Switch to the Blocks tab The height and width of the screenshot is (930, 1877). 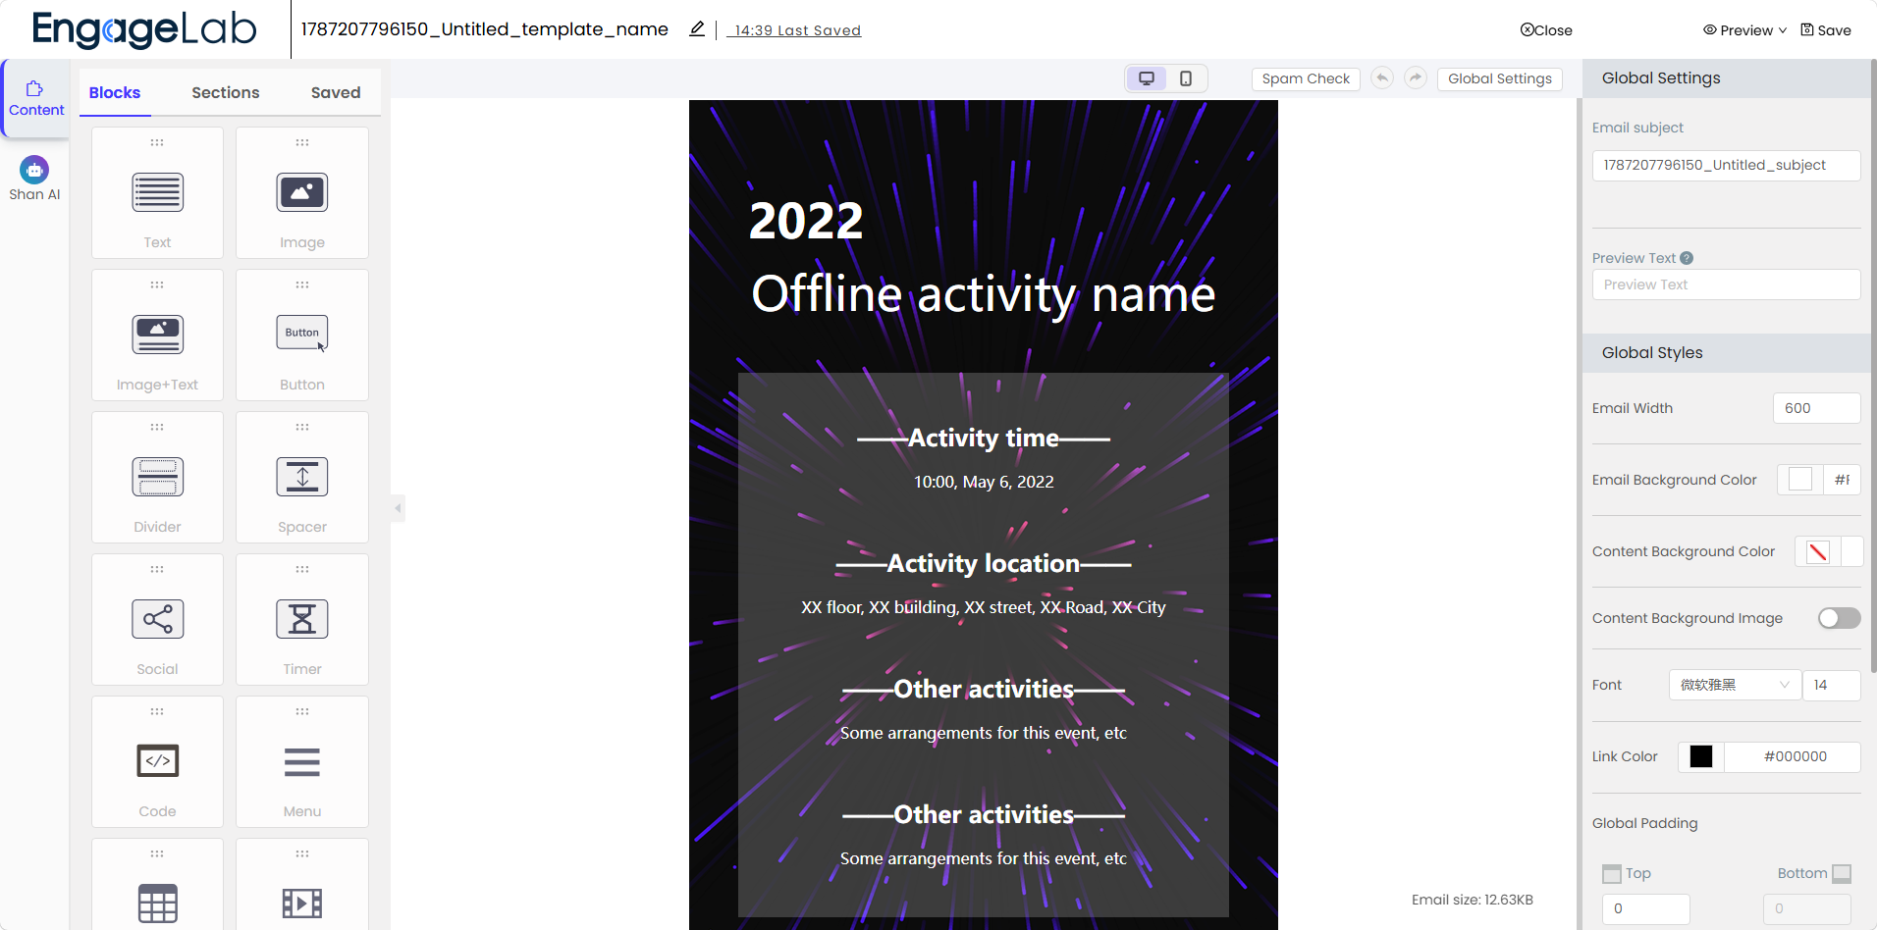click(x=115, y=92)
